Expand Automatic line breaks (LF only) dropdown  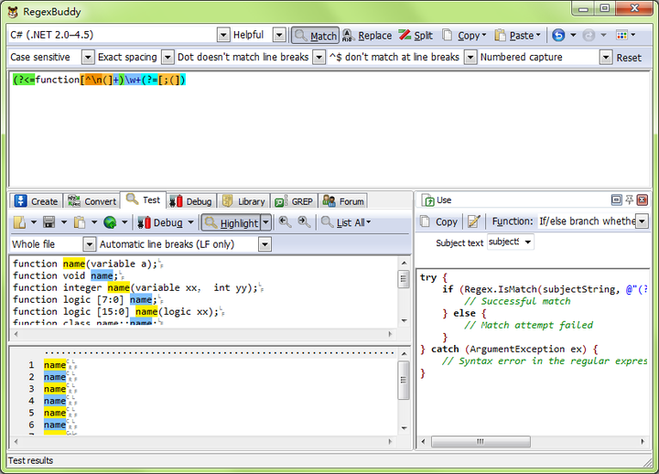265,244
